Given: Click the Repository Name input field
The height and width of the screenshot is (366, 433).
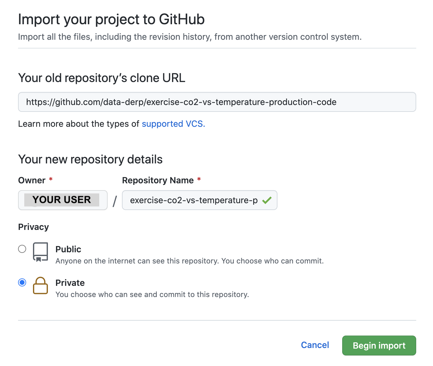Looking at the screenshot, I should point(199,200).
